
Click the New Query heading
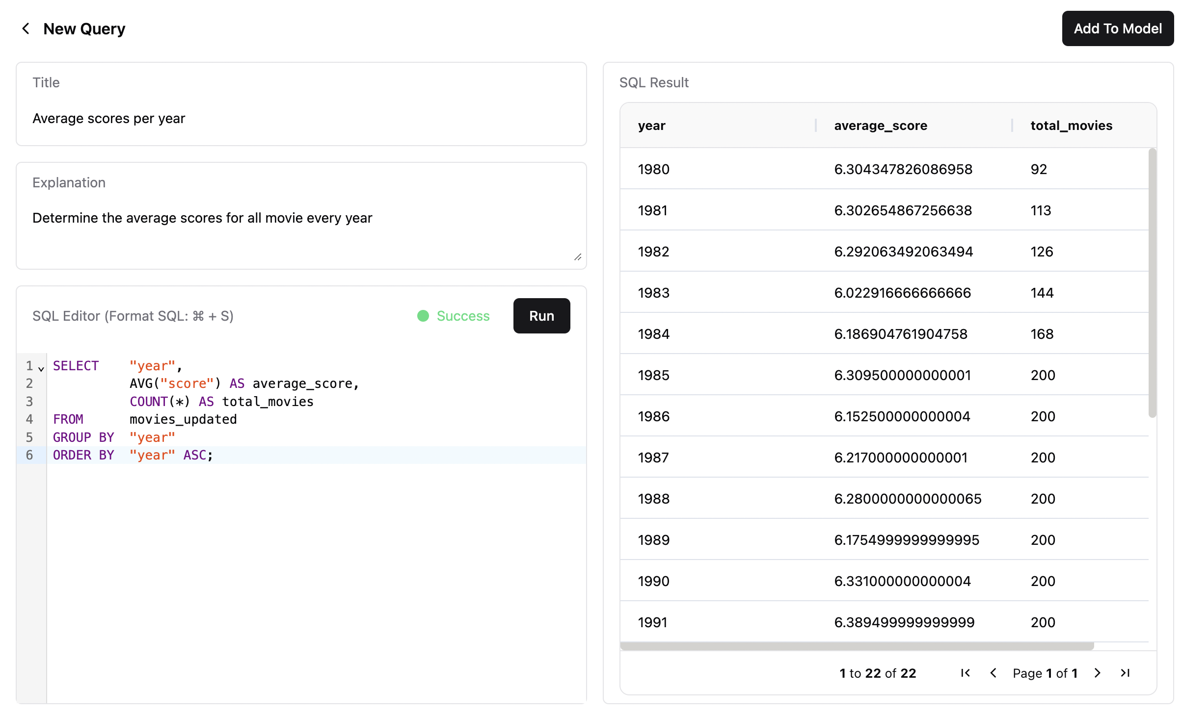coord(84,28)
